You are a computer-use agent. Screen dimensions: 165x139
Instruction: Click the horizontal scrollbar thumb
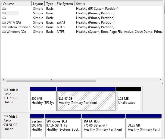click(51, 80)
